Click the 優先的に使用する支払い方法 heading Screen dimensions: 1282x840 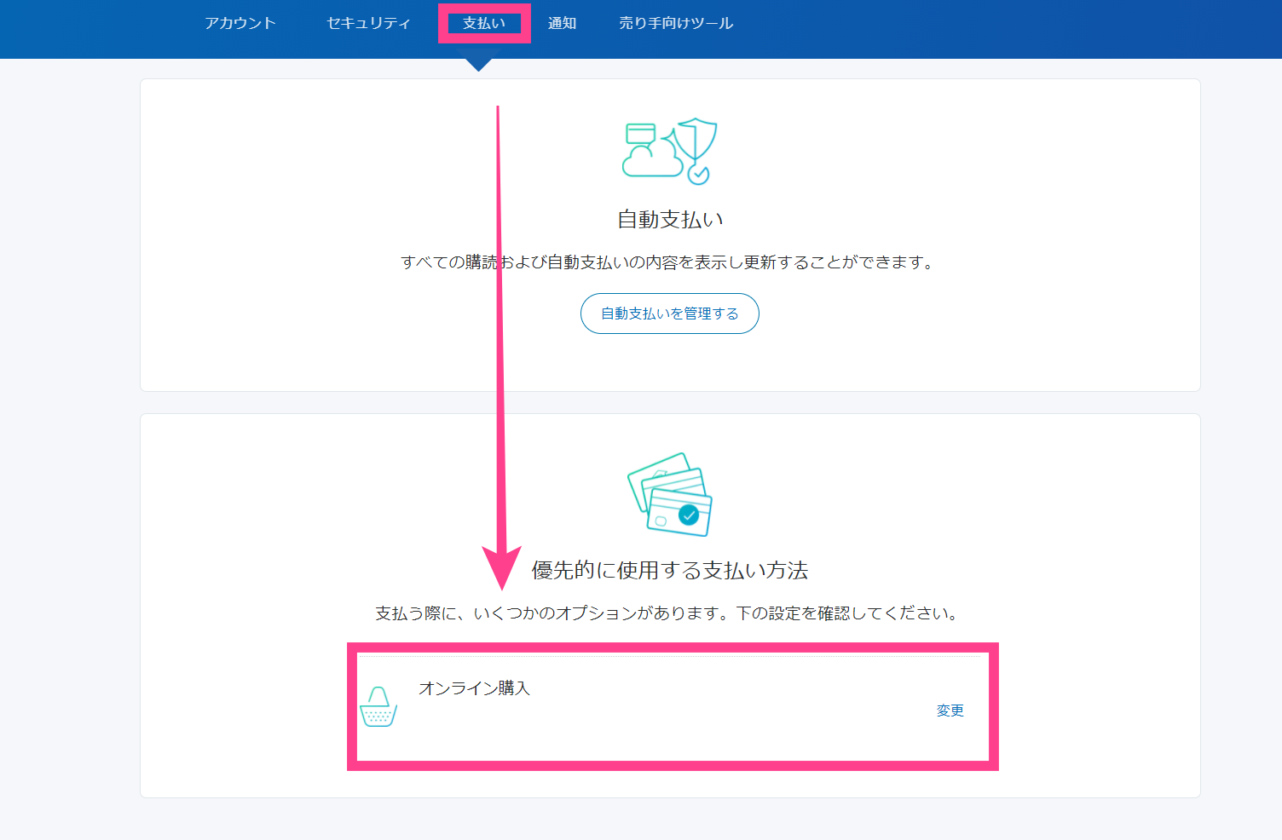point(670,570)
